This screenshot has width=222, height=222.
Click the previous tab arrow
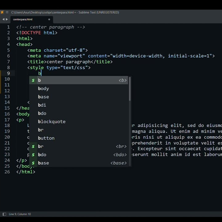click(3, 19)
